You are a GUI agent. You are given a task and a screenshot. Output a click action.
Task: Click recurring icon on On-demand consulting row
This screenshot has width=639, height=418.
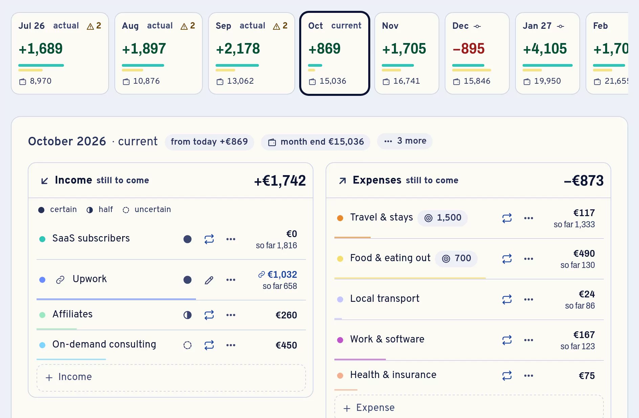209,345
